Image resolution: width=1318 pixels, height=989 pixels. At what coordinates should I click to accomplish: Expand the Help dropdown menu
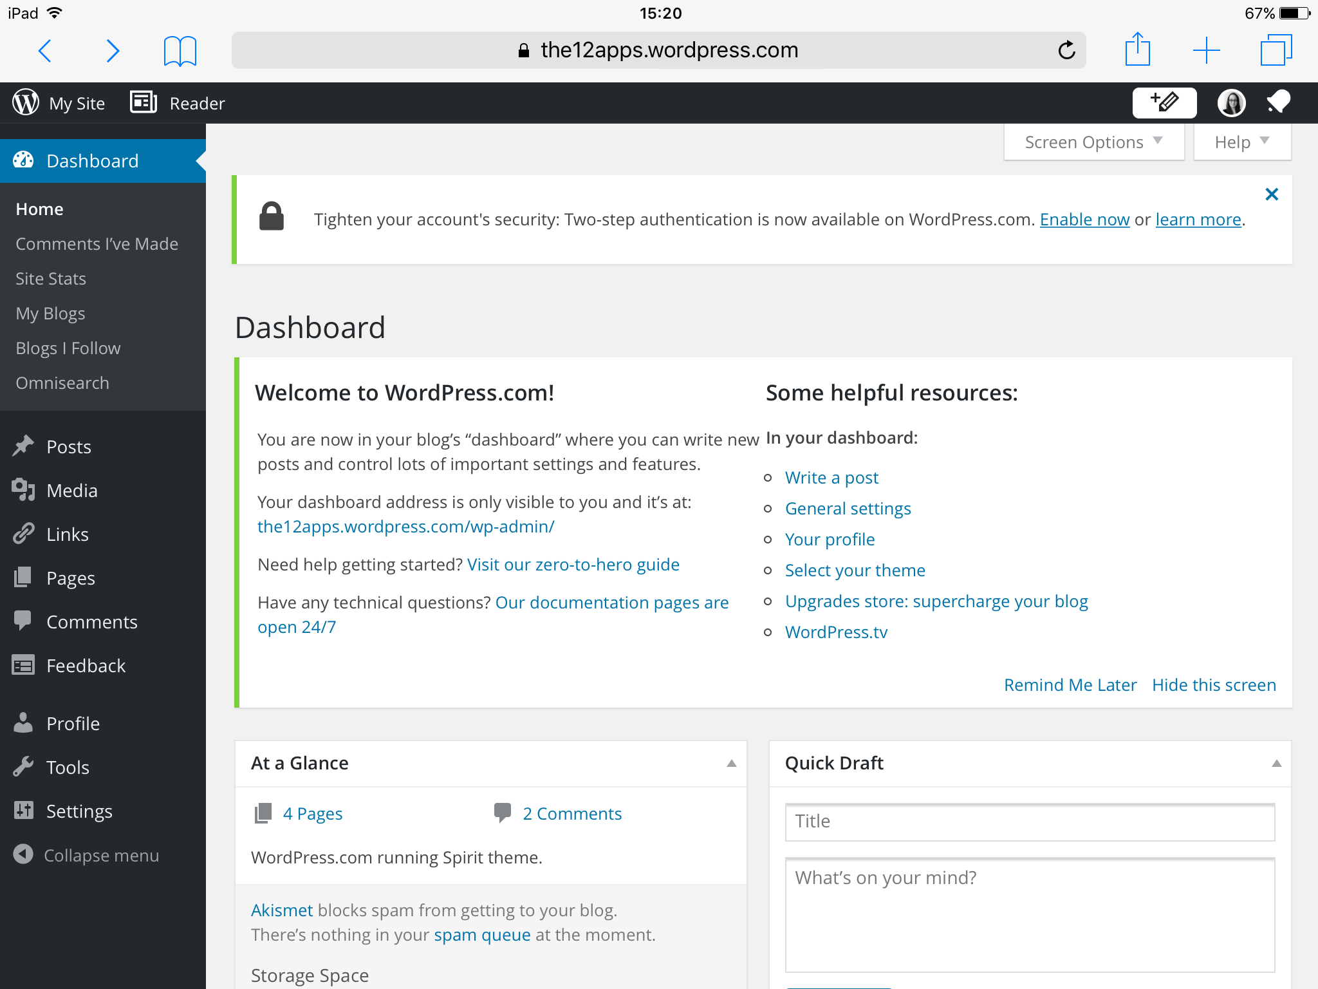coord(1241,141)
